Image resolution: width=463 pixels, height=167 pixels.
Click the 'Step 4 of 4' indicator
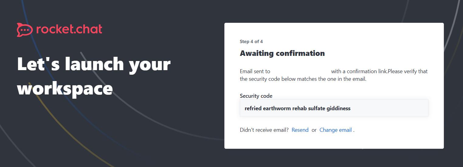251,42
